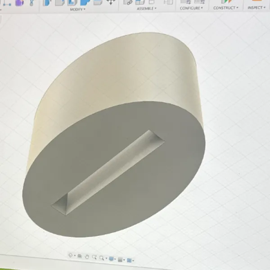270x270 pixels.
Task: Select the Joint tool in Assemble group
Action: (128, 2)
